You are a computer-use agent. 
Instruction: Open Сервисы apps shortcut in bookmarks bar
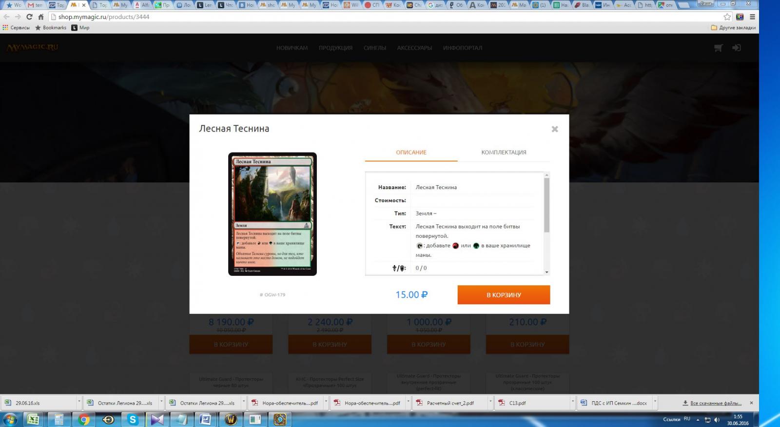coord(16,28)
